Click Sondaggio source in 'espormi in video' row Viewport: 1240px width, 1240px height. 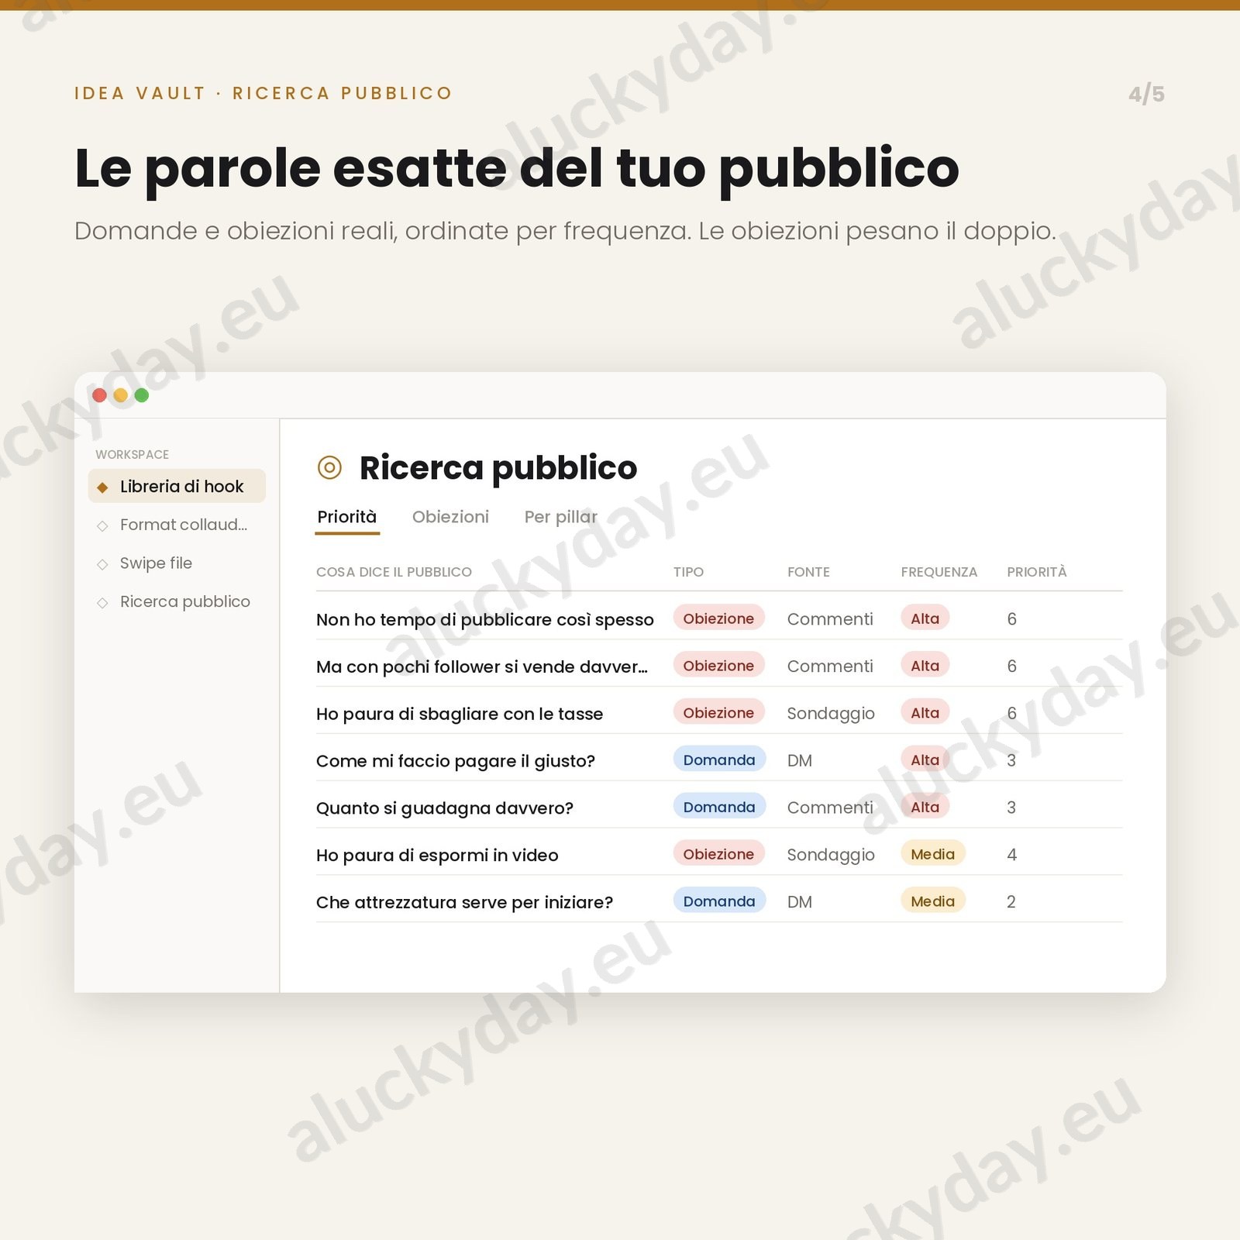point(831,855)
